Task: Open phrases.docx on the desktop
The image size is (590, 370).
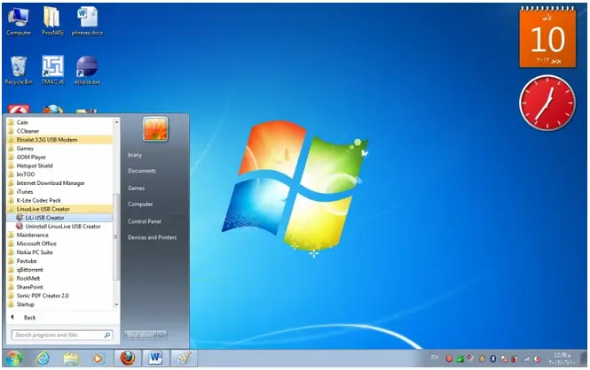Action: [87, 21]
